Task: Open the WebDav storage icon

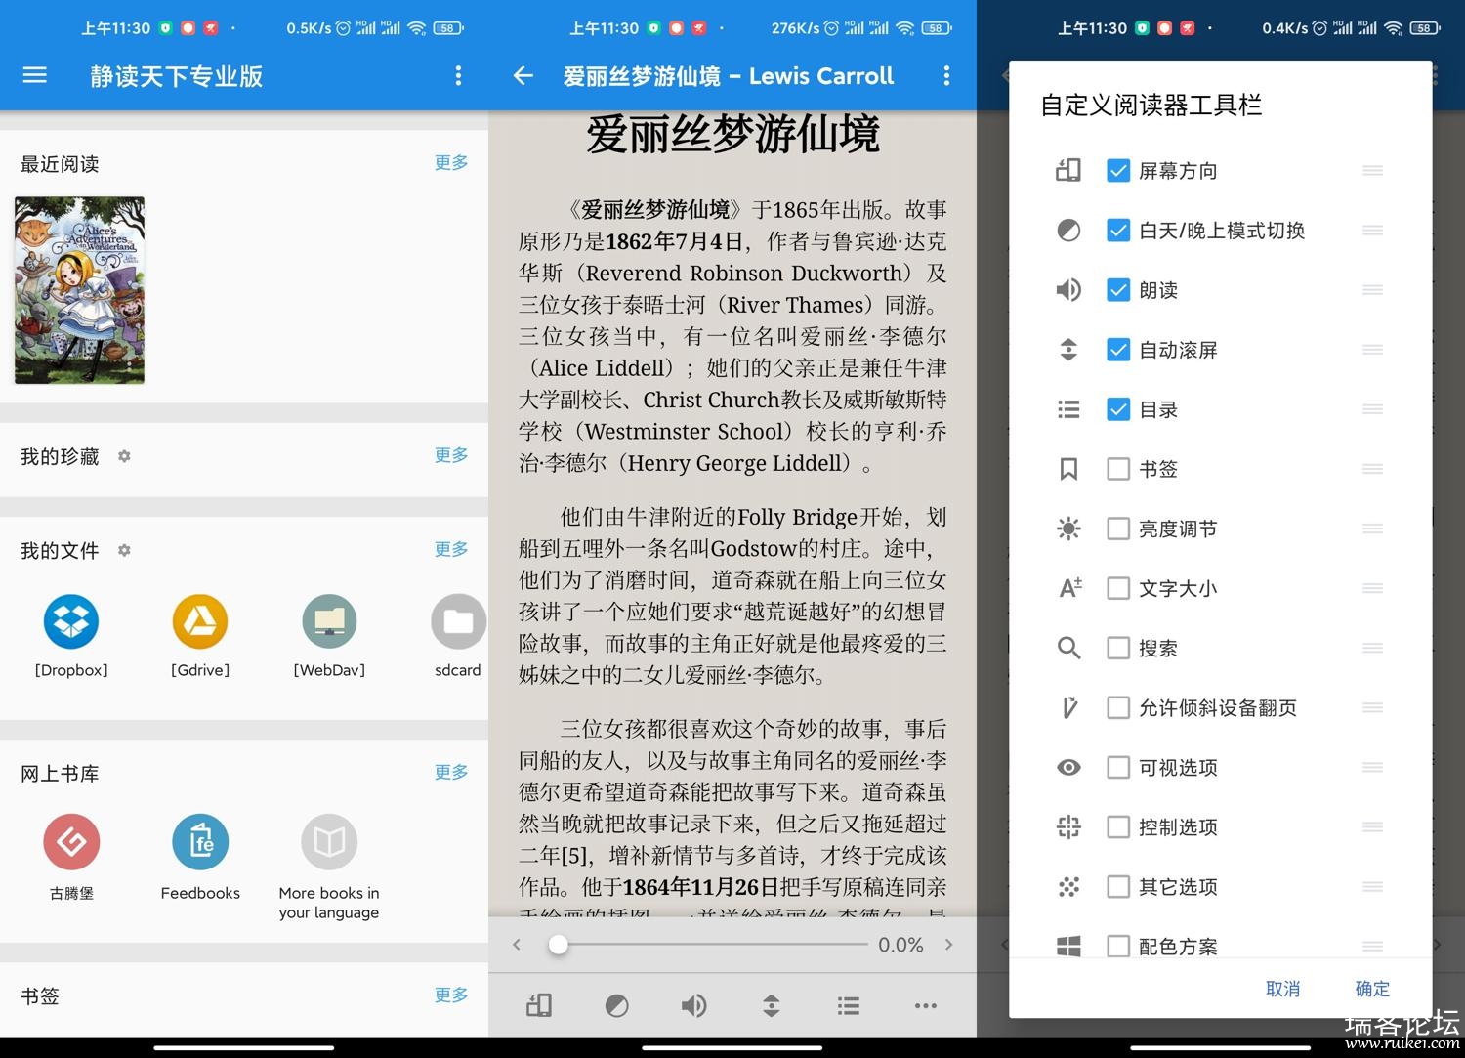Action: click(329, 621)
